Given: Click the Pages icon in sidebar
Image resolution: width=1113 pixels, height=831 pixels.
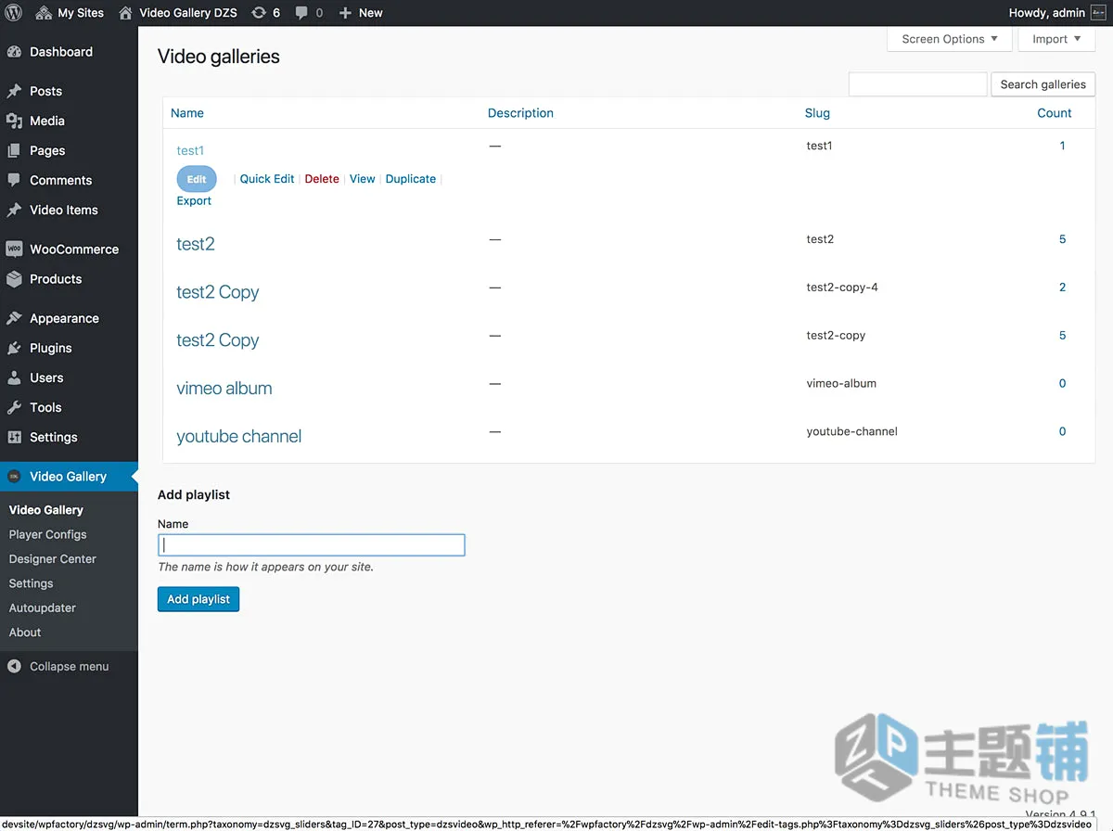Looking at the screenshot, I should (x=14, y=150).
